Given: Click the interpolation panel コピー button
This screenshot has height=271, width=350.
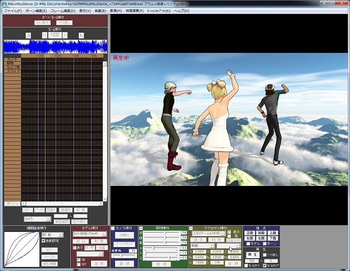Looking at the screenshot, I should click(50, 250).
